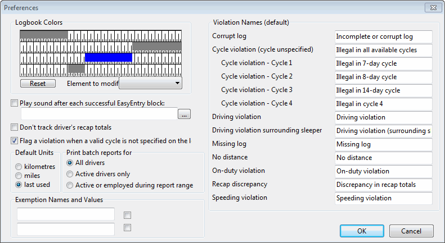The height and width of the screenshot is (243, 445).
Task: Check Don't track driver's recap totals
Action: [x=14, y=127]
